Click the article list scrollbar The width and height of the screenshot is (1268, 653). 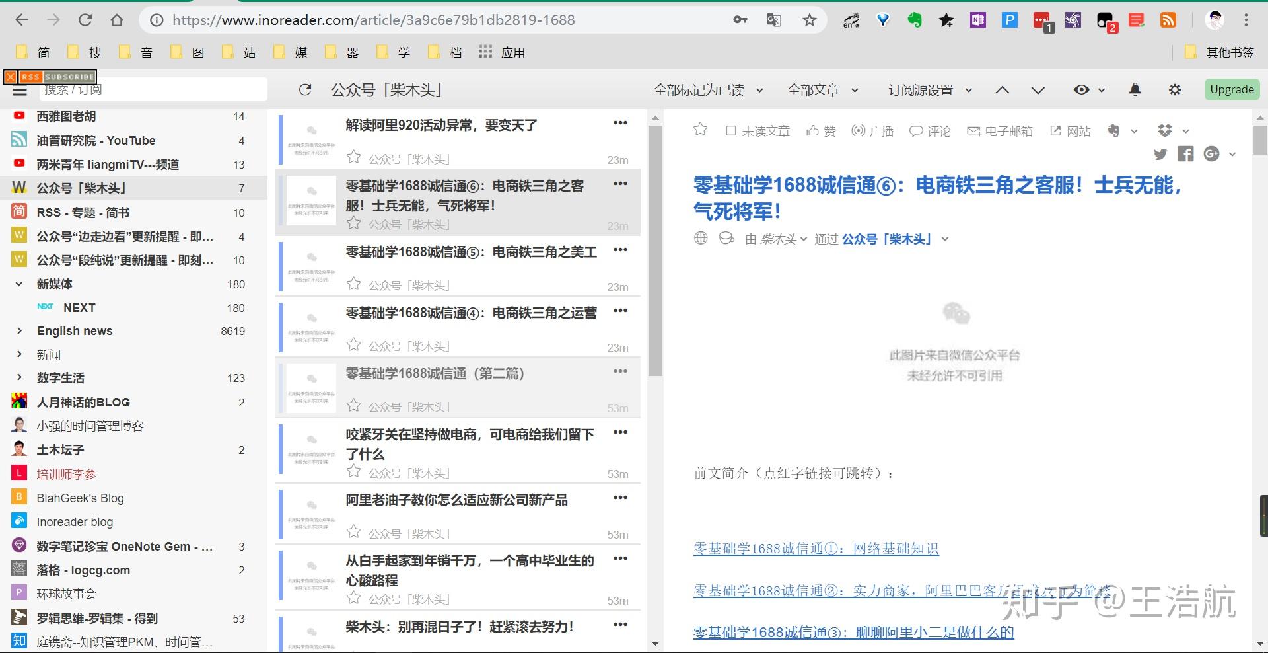(x=655, y=251)
